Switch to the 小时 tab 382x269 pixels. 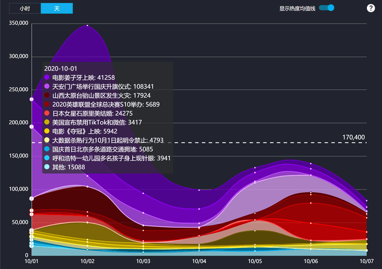(25, 8)
